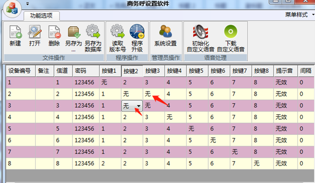Click the 提示音 column header

coord(285,71)
